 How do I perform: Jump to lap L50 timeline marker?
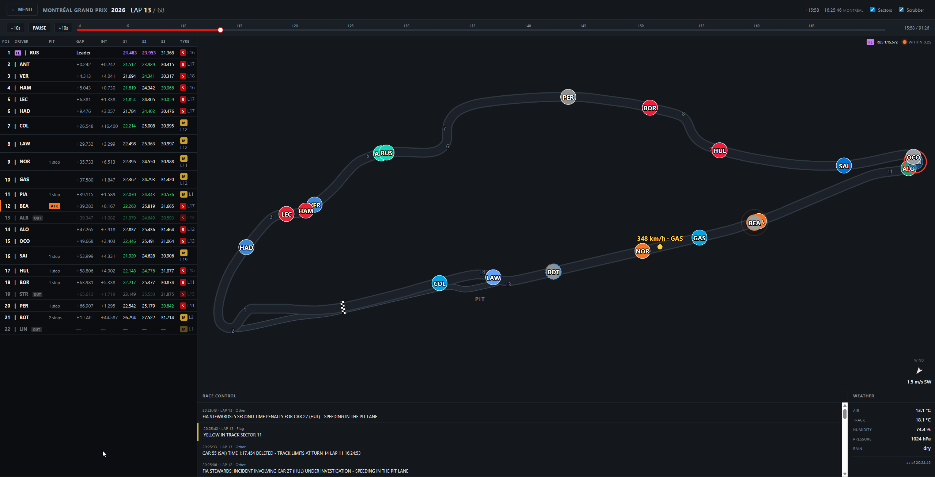pos(641,26)
